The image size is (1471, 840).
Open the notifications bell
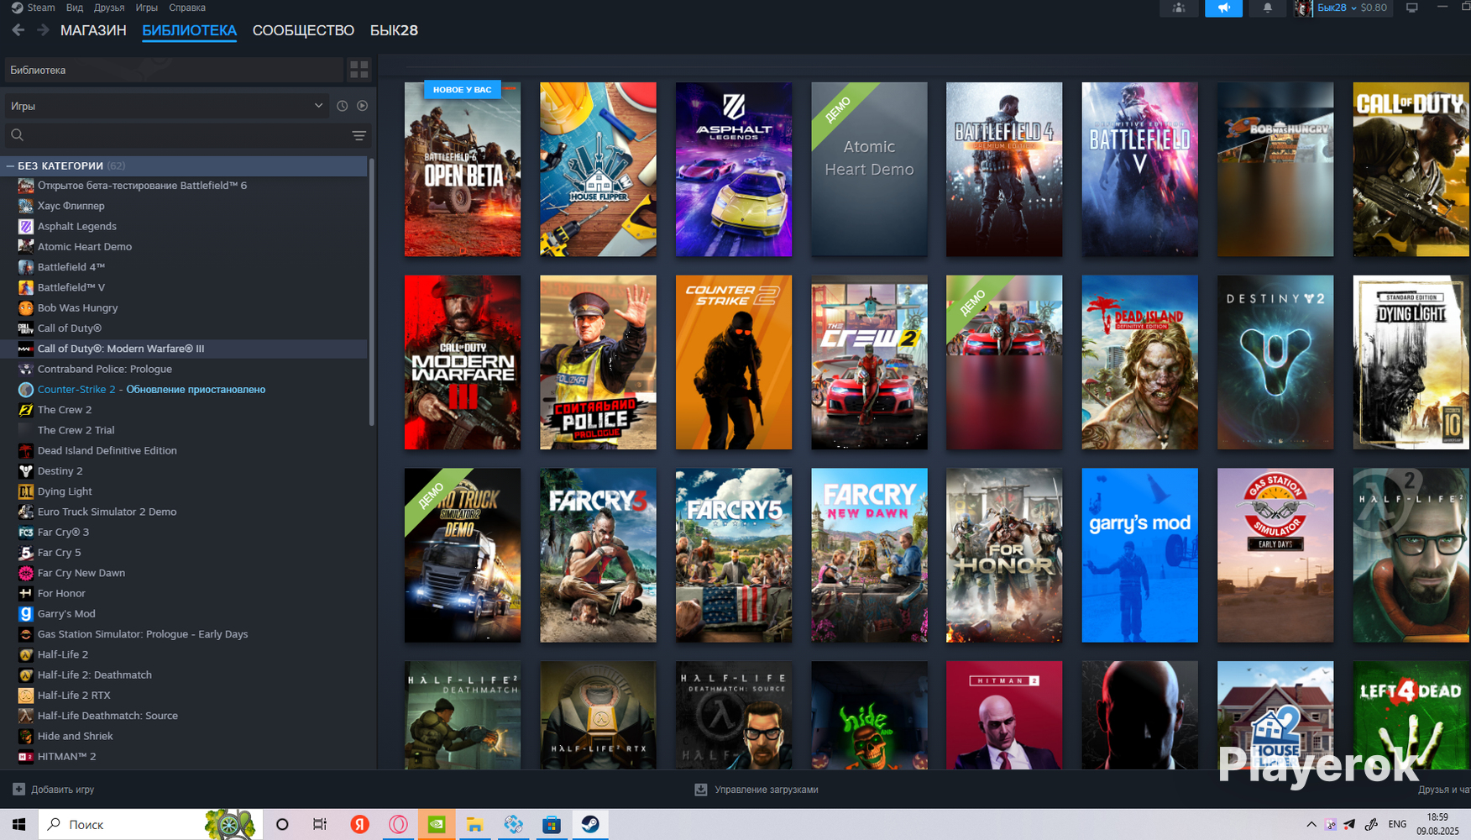click(x=1268, y=8)
